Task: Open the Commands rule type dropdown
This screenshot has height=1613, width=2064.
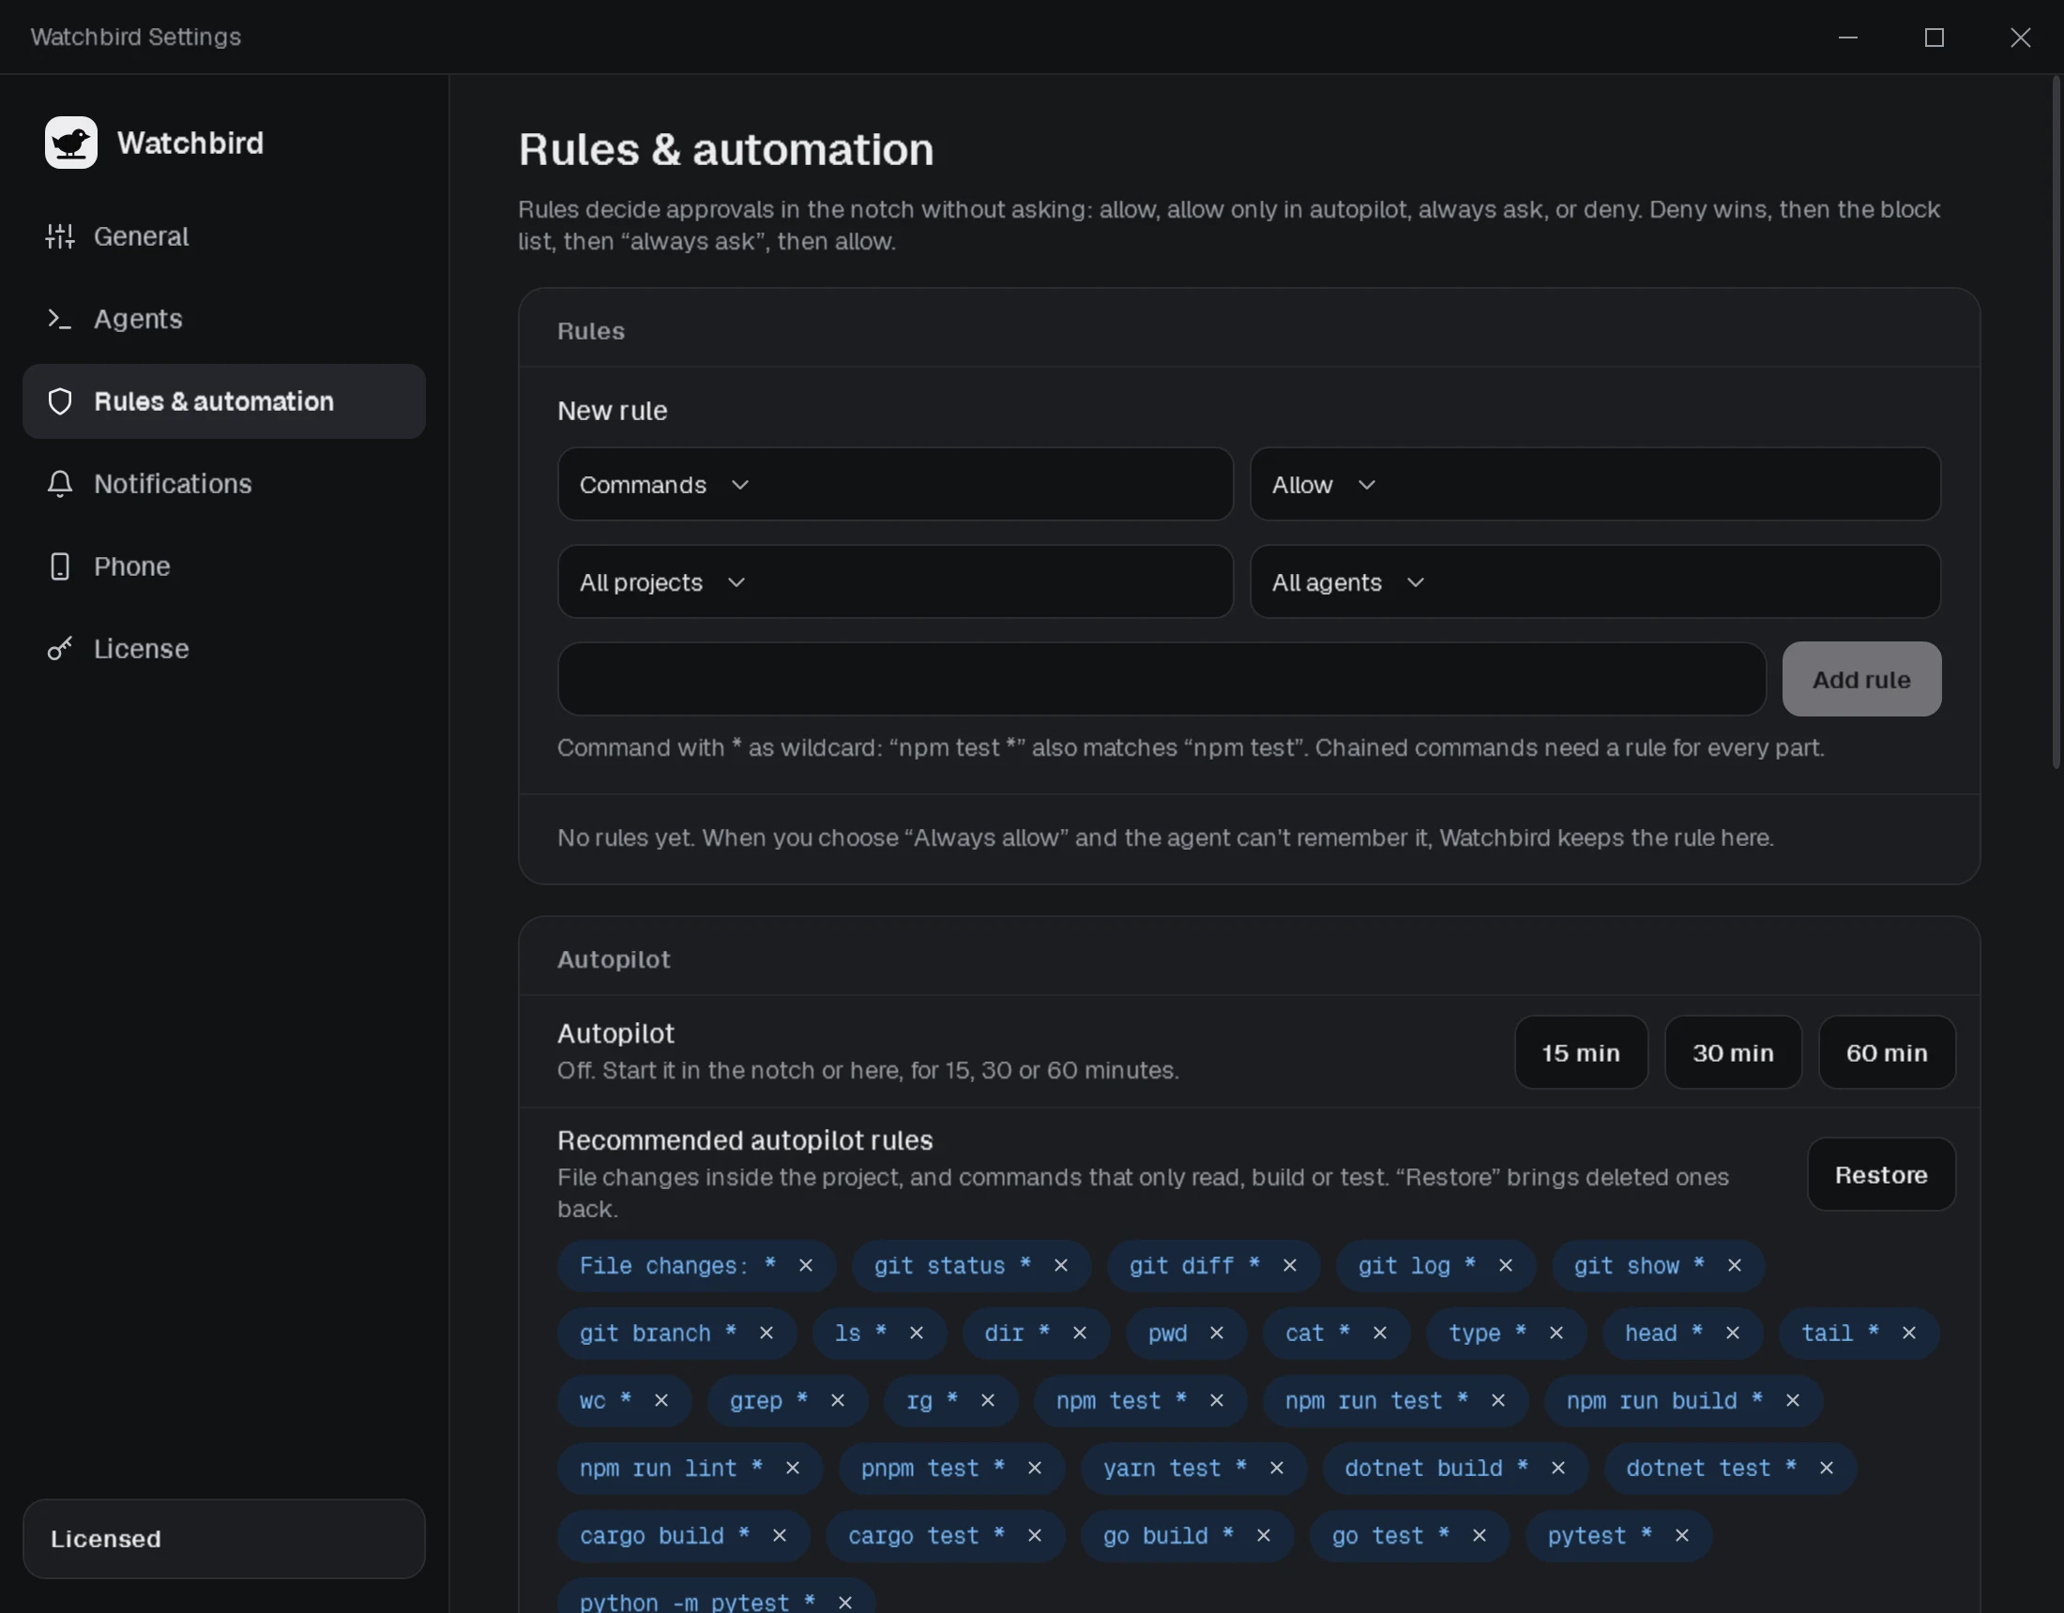Action: tap(895, 484)
